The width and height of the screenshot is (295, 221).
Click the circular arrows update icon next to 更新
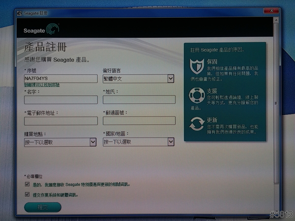(197, 124)
